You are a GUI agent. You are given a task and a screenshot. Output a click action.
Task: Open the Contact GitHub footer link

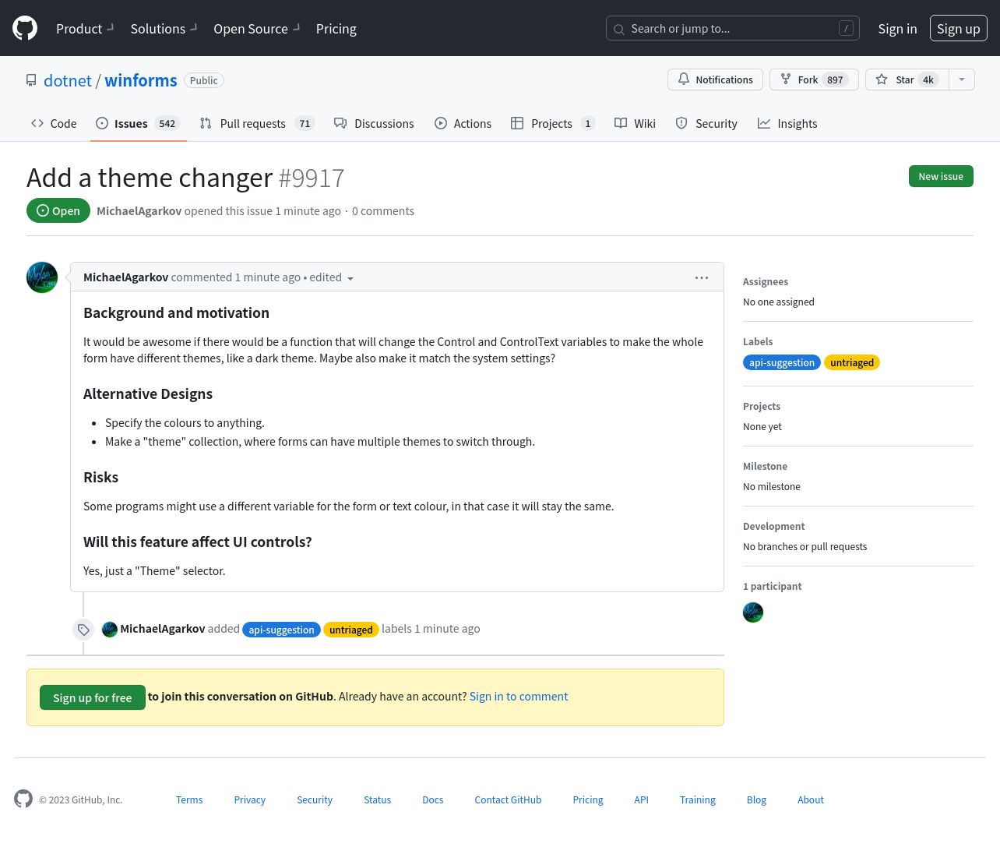click(x=509, y=800)
